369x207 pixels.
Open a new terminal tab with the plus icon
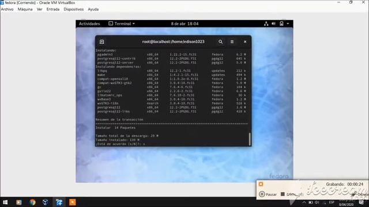click(102, 42)
